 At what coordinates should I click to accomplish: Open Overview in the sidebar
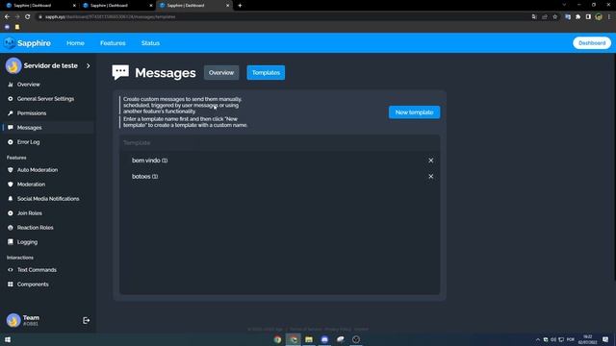click(x=28, y=85)
